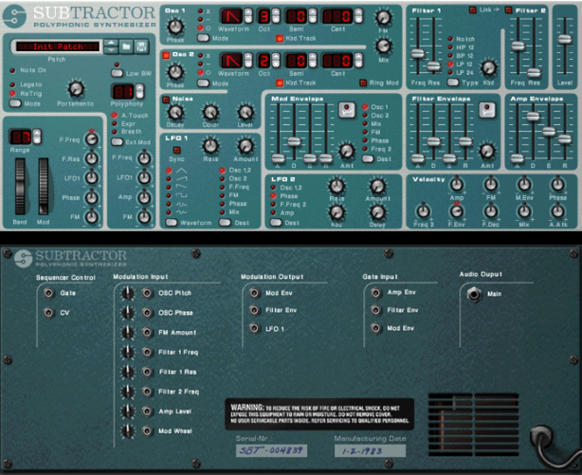Click the Mod wheel
This screenshot has height=475, width=582.
44,187
